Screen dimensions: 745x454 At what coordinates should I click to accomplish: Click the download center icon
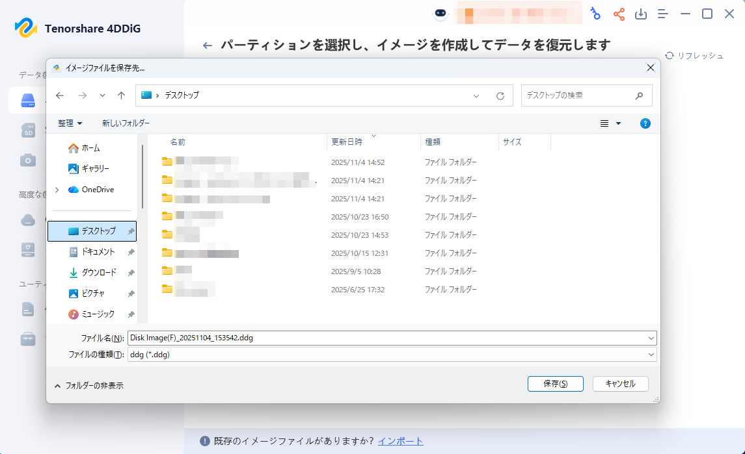[641, 13]
